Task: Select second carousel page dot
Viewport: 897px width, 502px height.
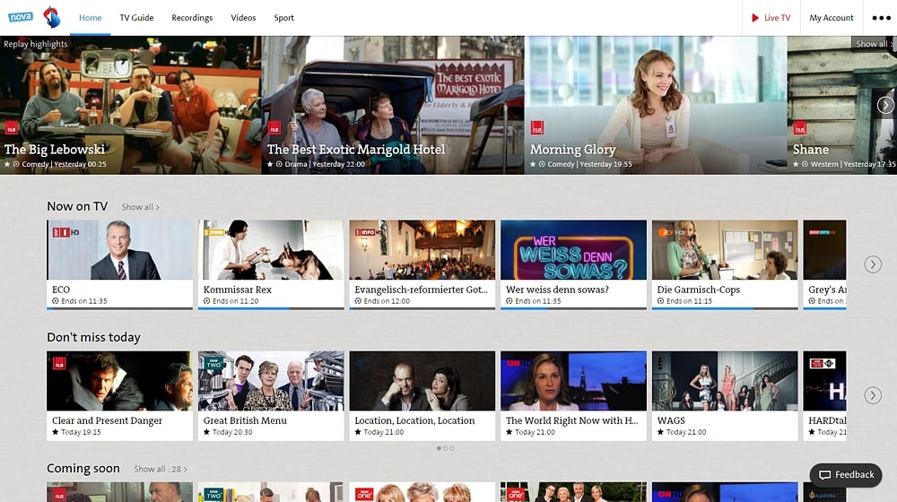Action: tap(445, 448)
